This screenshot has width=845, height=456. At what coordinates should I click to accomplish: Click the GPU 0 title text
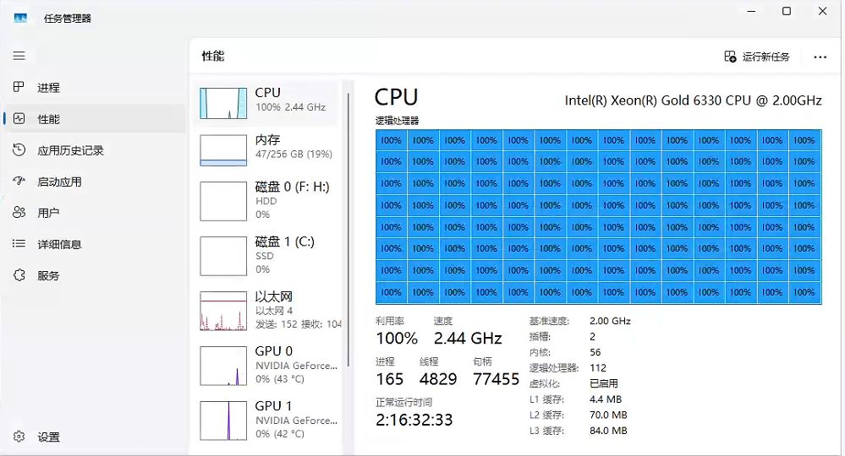click(274, 351)
